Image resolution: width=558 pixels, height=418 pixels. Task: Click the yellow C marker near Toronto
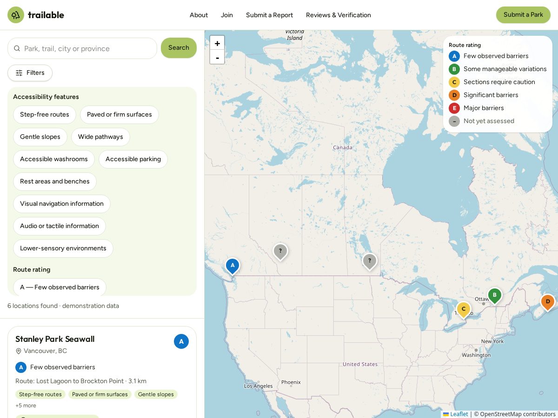[x=464, y=310]
